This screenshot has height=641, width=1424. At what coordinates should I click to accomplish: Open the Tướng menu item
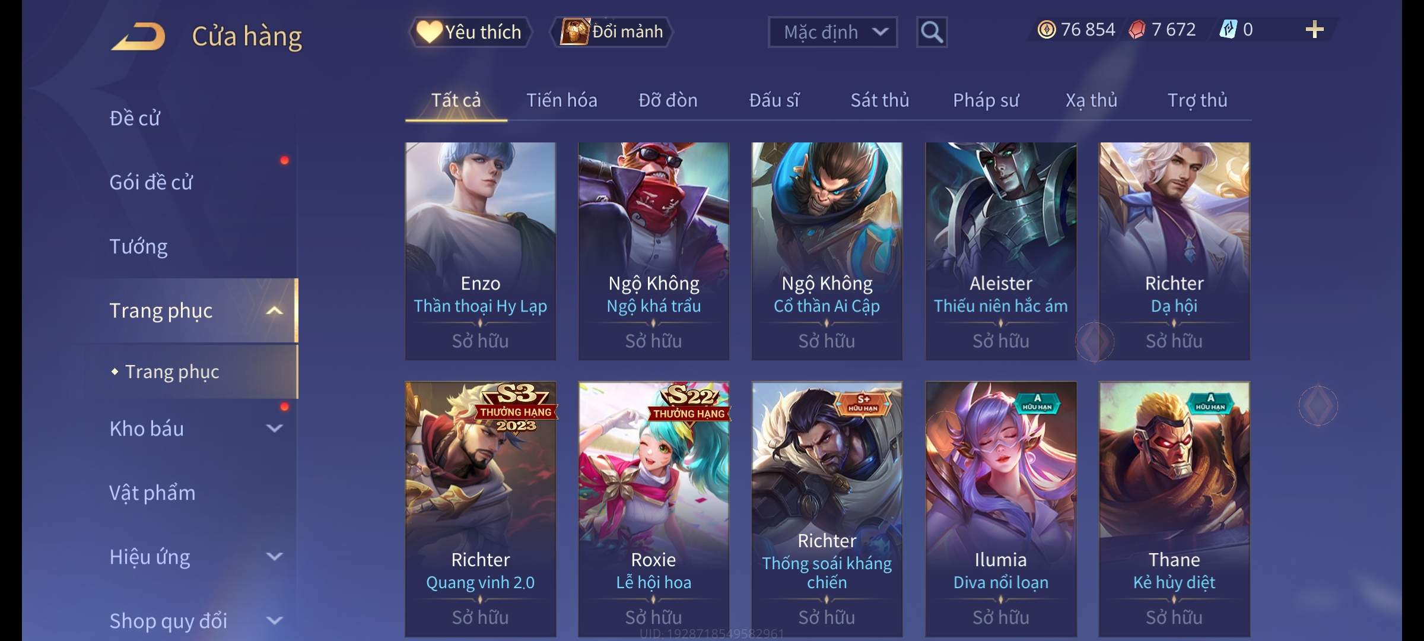(x=138, y=246)
